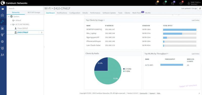Screen dimensions: 202x95
Task: Click the Support footer link
Action: pyautogui.click(x=152, y=93)
